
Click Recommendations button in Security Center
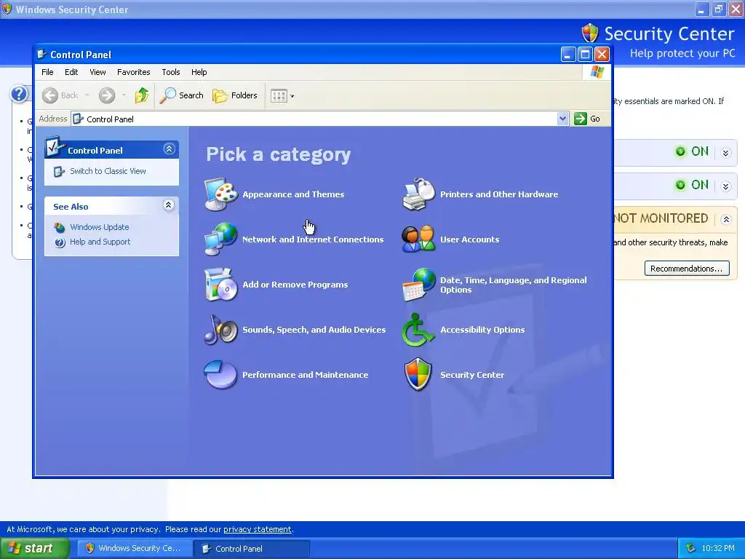(687, 269)
